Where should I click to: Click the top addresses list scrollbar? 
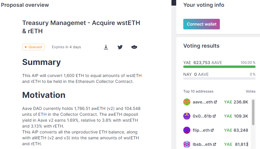pyautogui.click(x=253, y=112)
